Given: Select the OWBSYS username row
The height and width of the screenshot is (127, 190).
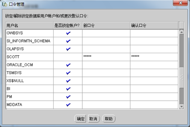Looking at the screenshot, I should (x=30, y=33).
